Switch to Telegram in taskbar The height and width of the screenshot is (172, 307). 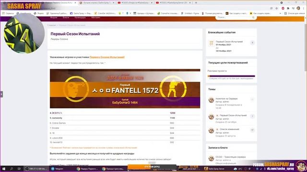coord(57,169)
